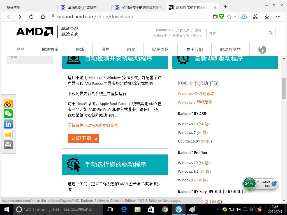Open the Windows Start button
Screen dimensions: 287x215
tap(7, 209)
